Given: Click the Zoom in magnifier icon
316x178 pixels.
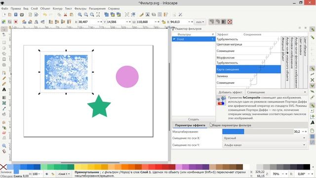Looking at the screenshot, I should tap(80, 14).
